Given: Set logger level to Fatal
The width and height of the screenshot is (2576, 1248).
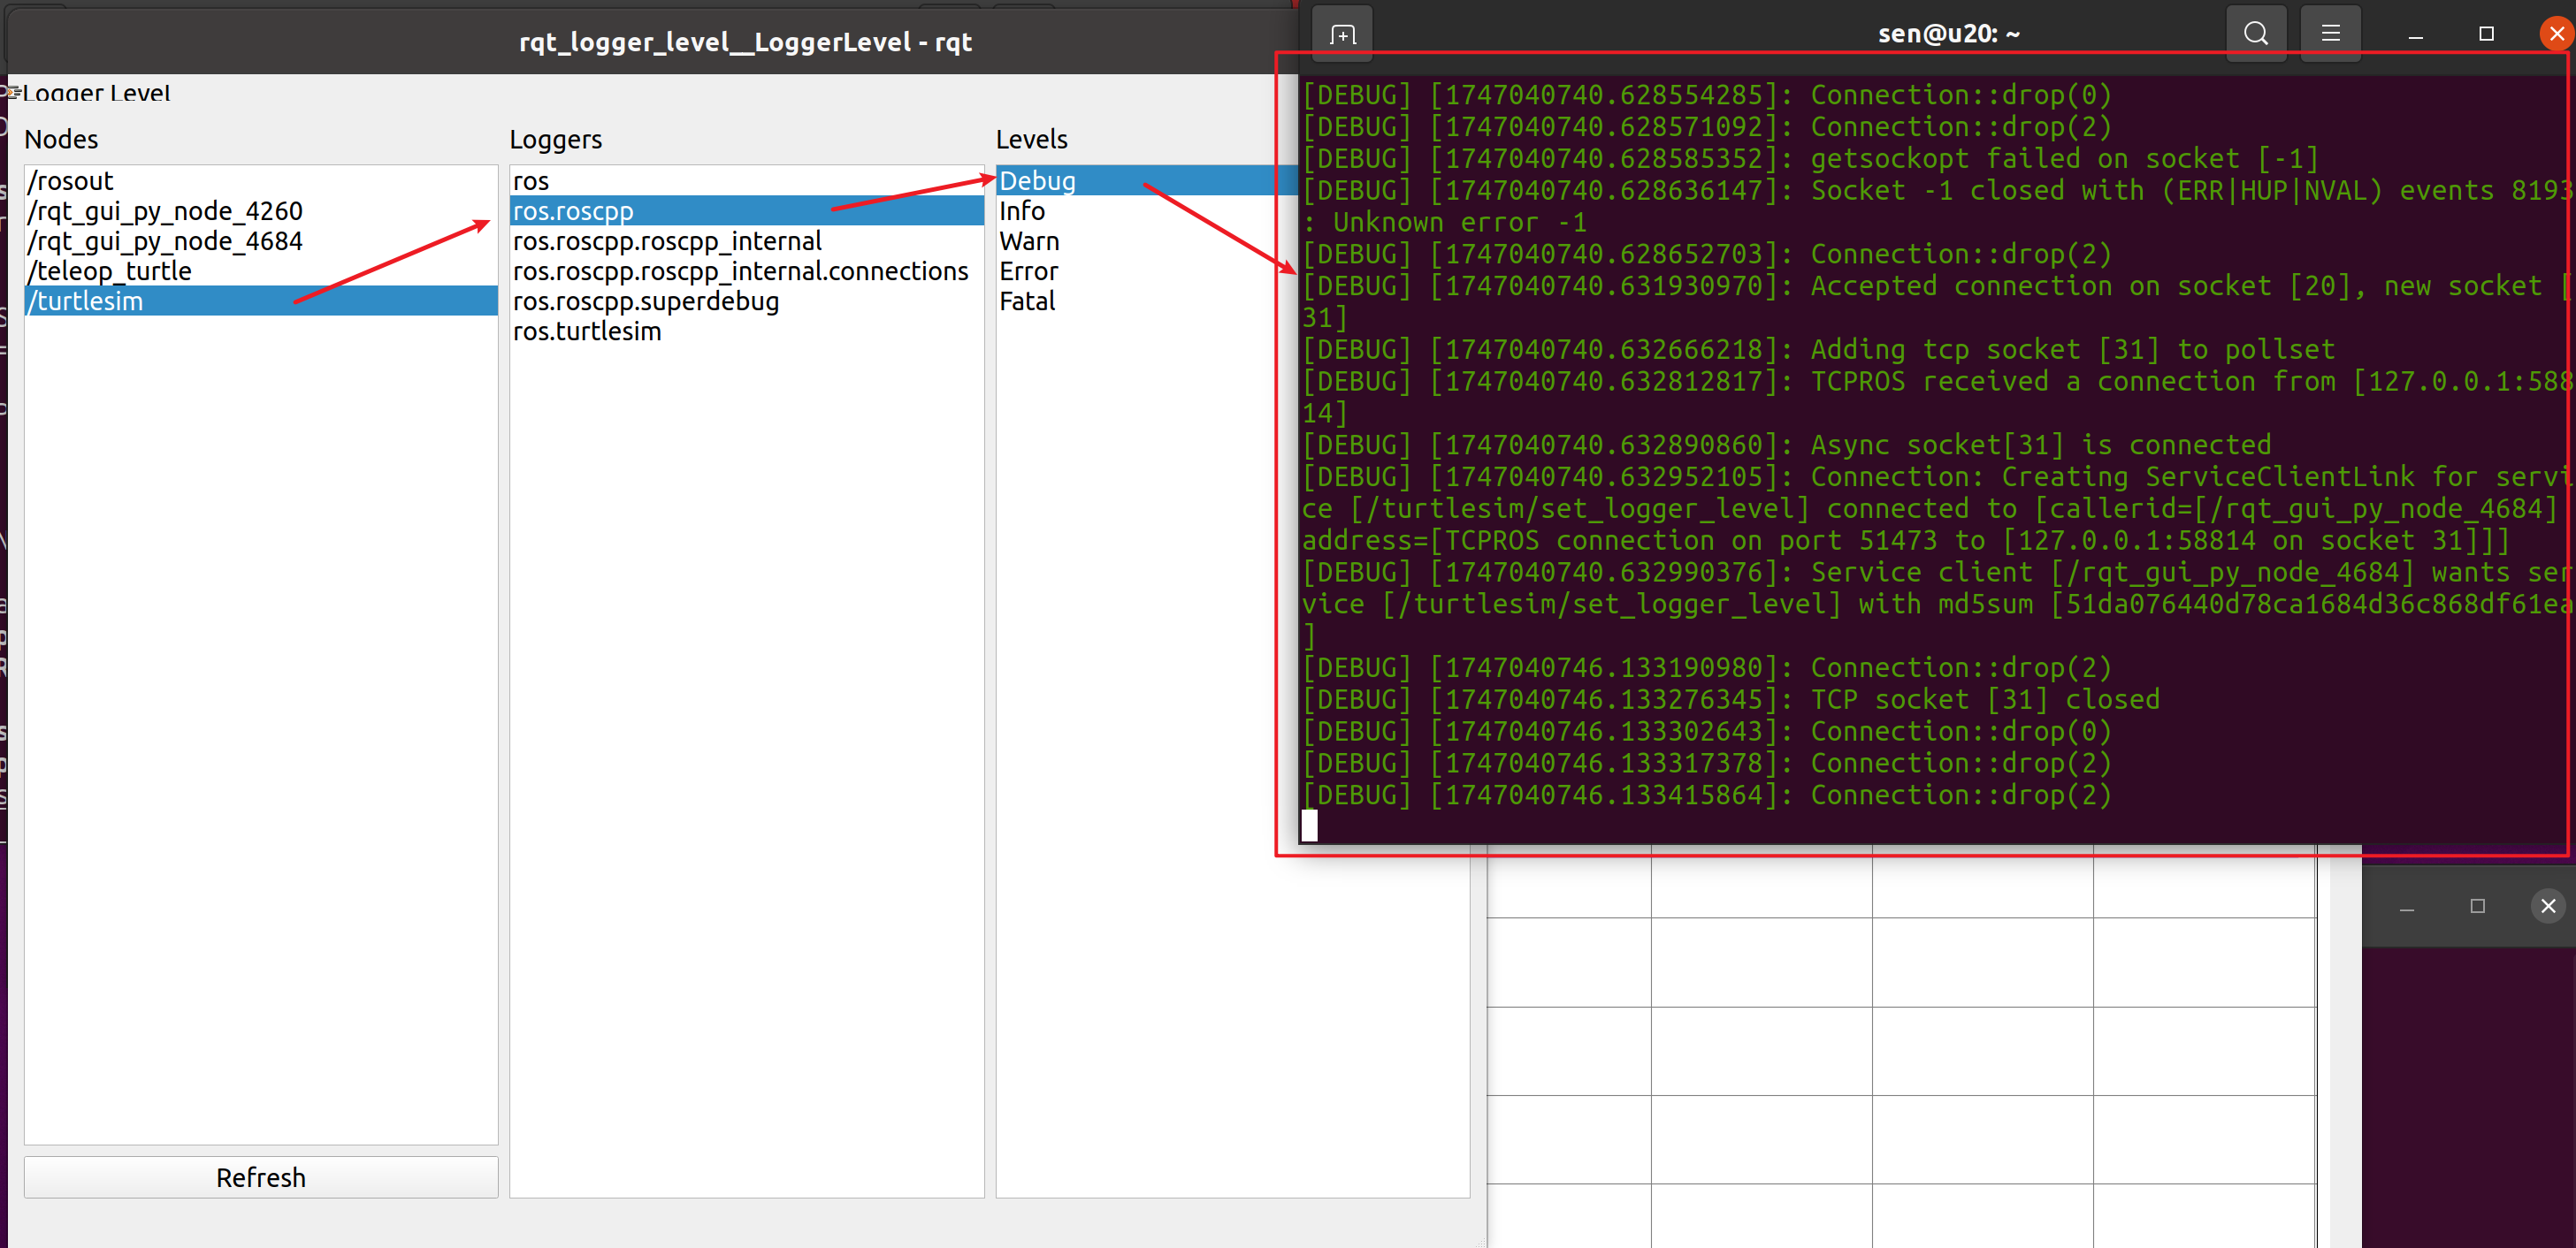Looking at the screenshot, I should tap(1026, 301).
